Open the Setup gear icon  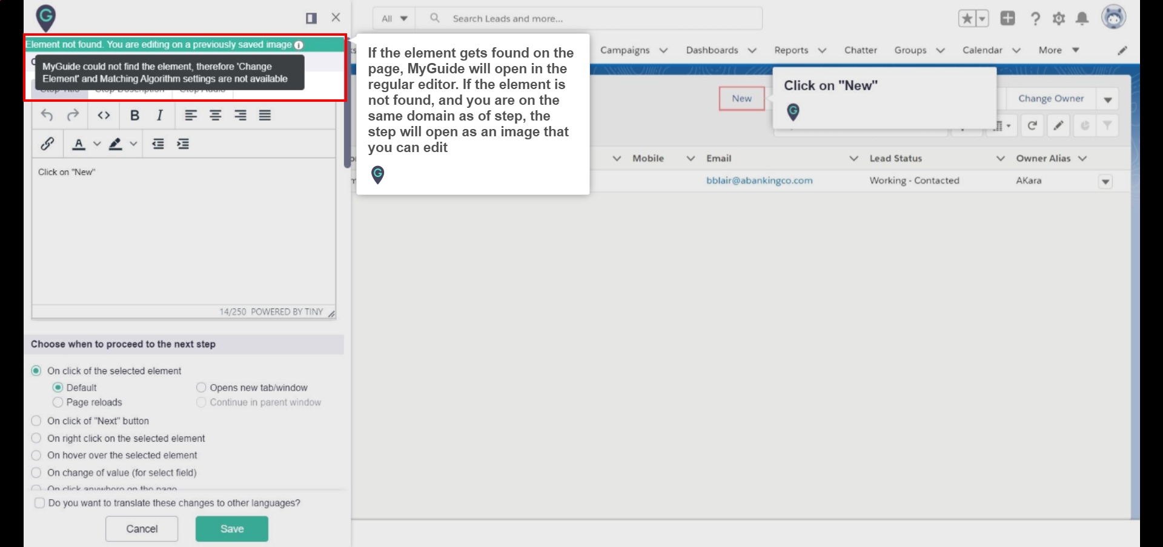click(x=1059, y=19)
